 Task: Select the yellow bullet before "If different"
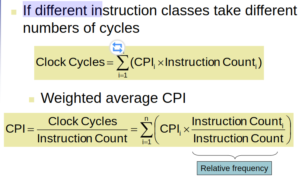point(14,12)
